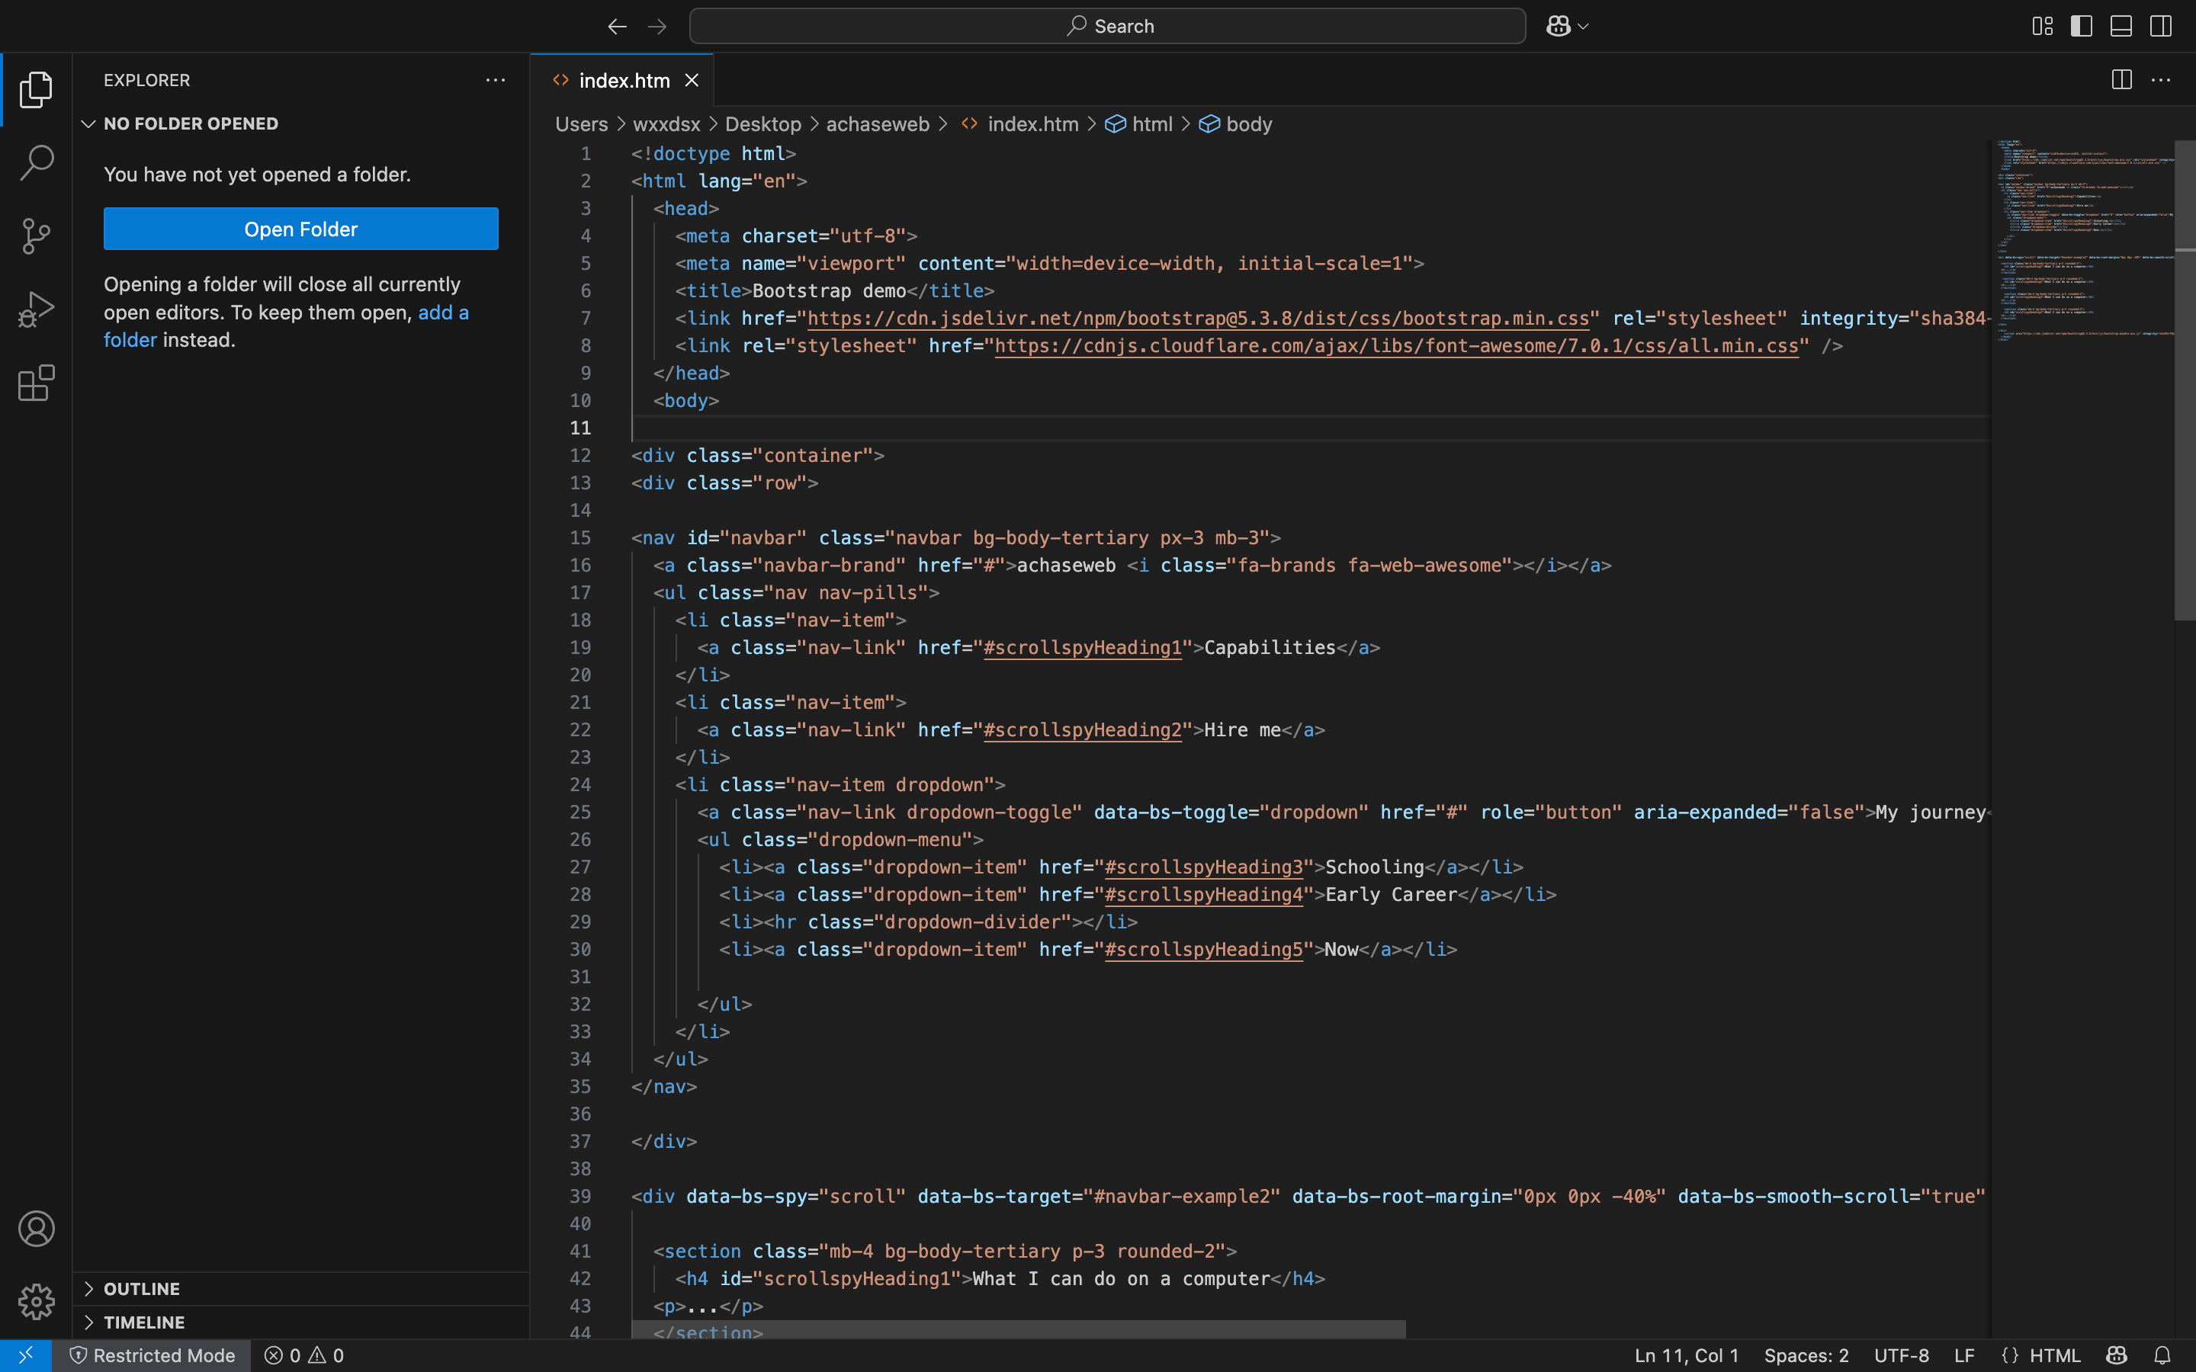Open the Run and Debug view

pyautogui.click(x=37, y=309)
